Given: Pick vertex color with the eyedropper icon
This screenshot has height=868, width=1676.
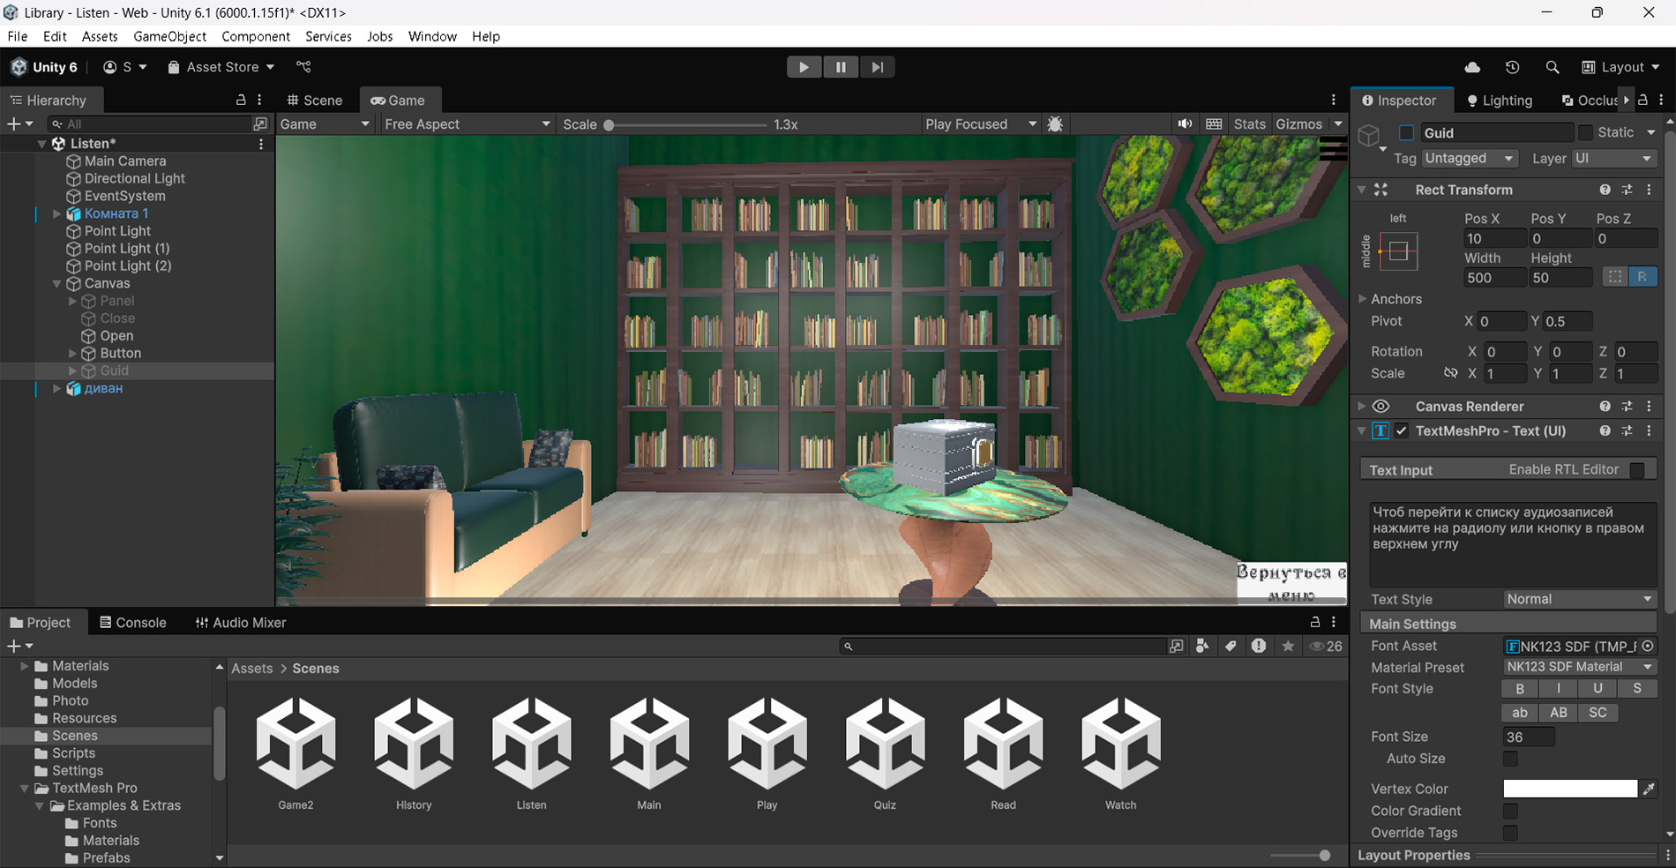Looking at the screenshot, I should 1649,789.
